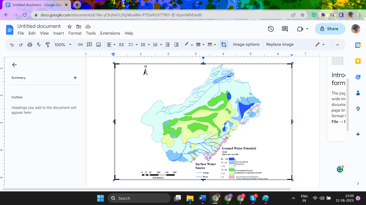366x205 pixels.
Task: Insert a link using toolbar icon
Action: 80,45
